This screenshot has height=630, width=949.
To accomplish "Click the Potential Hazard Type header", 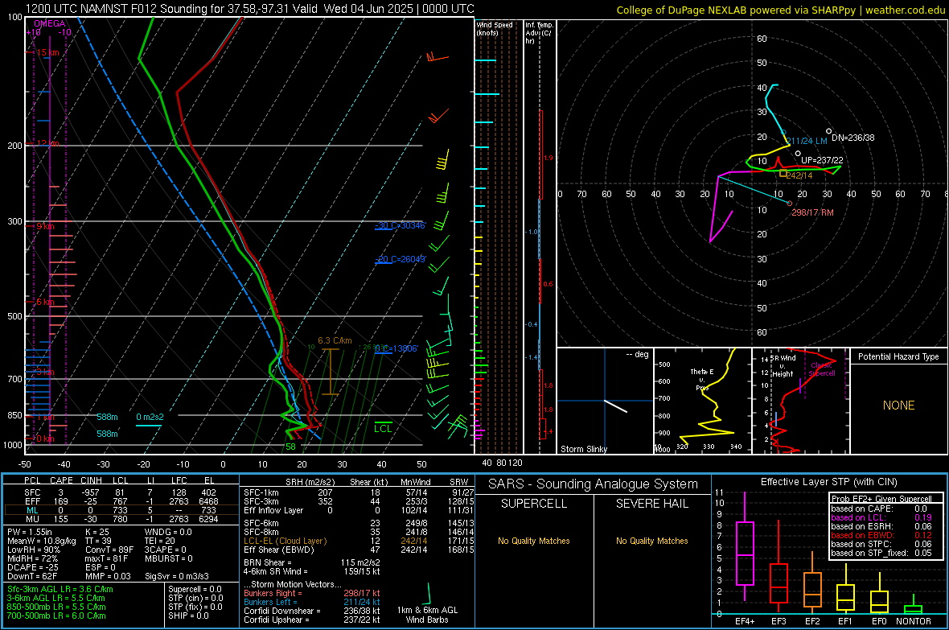I will coord(899,356).
